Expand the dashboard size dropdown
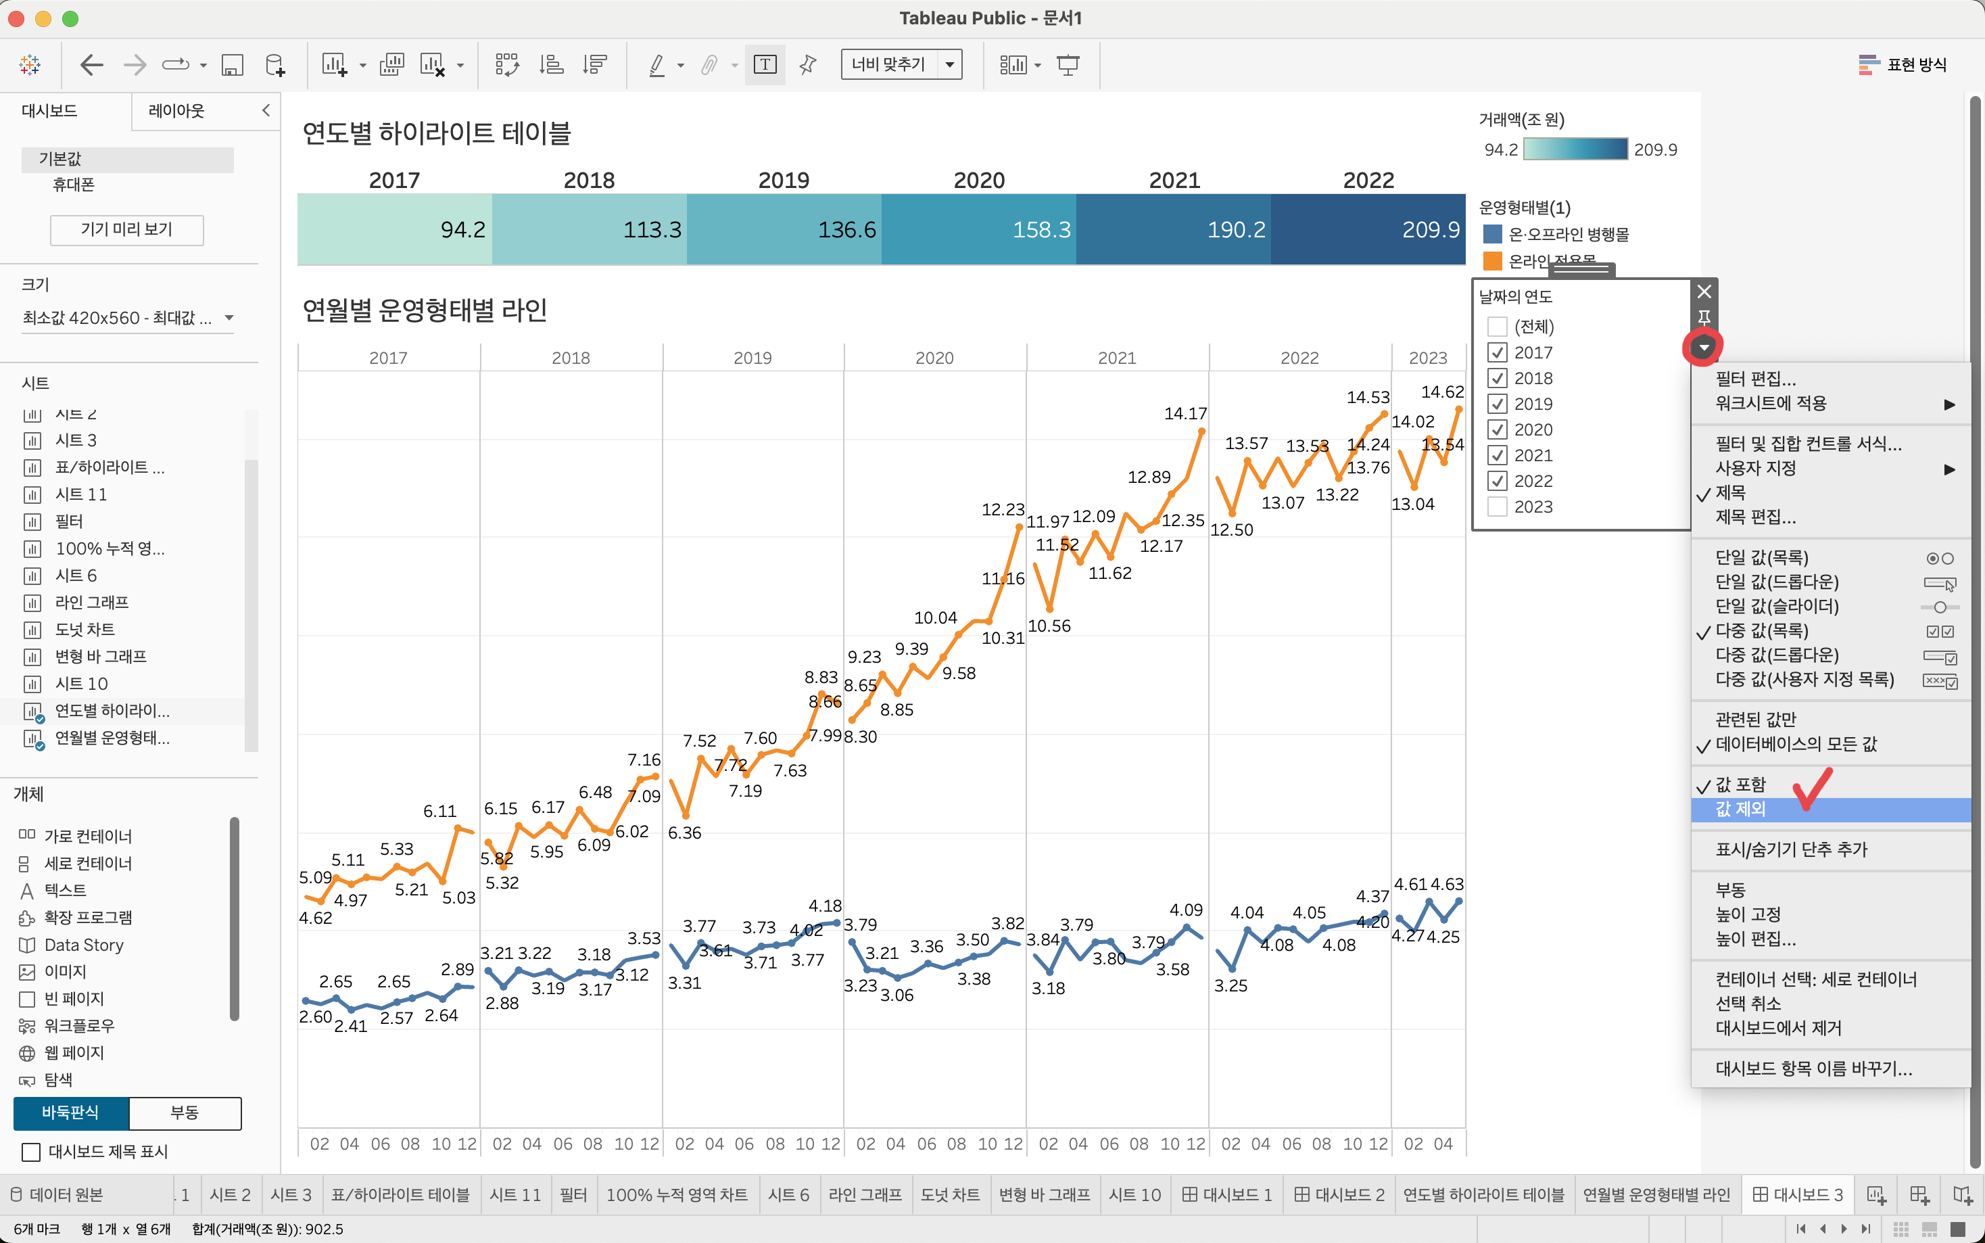1985x1243 pixels. 229,318
